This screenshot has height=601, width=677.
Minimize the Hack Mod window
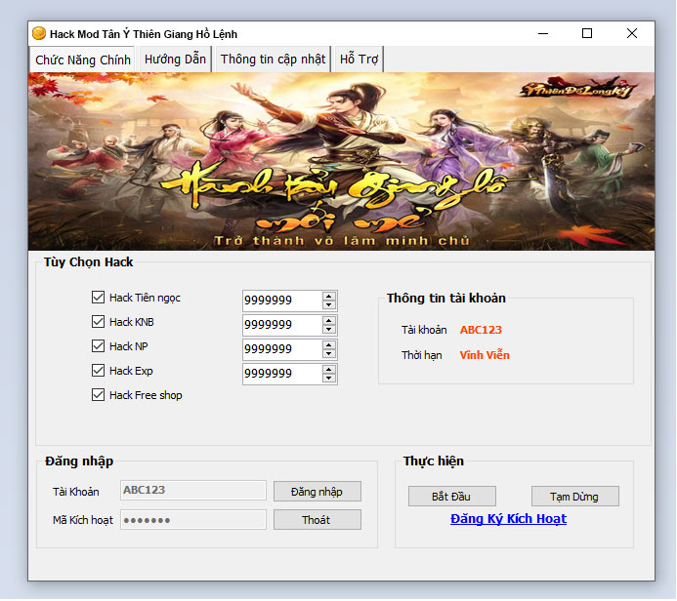[543, 33]
